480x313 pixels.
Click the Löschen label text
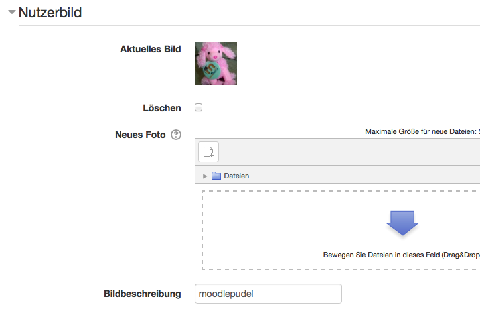162,108
